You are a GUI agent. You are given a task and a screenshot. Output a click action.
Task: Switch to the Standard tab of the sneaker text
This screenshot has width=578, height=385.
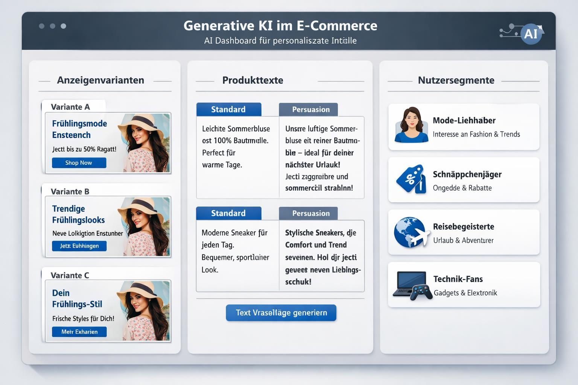coord(228,213)
